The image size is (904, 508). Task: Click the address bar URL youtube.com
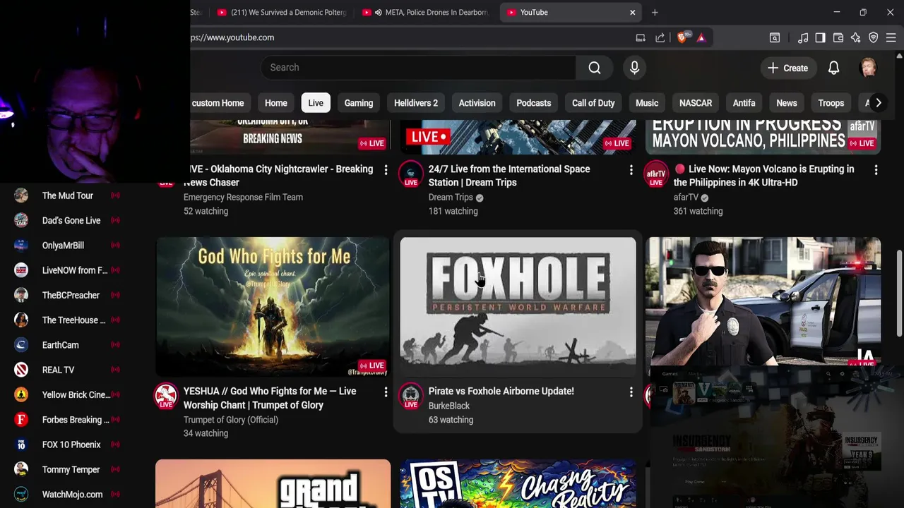(233, 37)
